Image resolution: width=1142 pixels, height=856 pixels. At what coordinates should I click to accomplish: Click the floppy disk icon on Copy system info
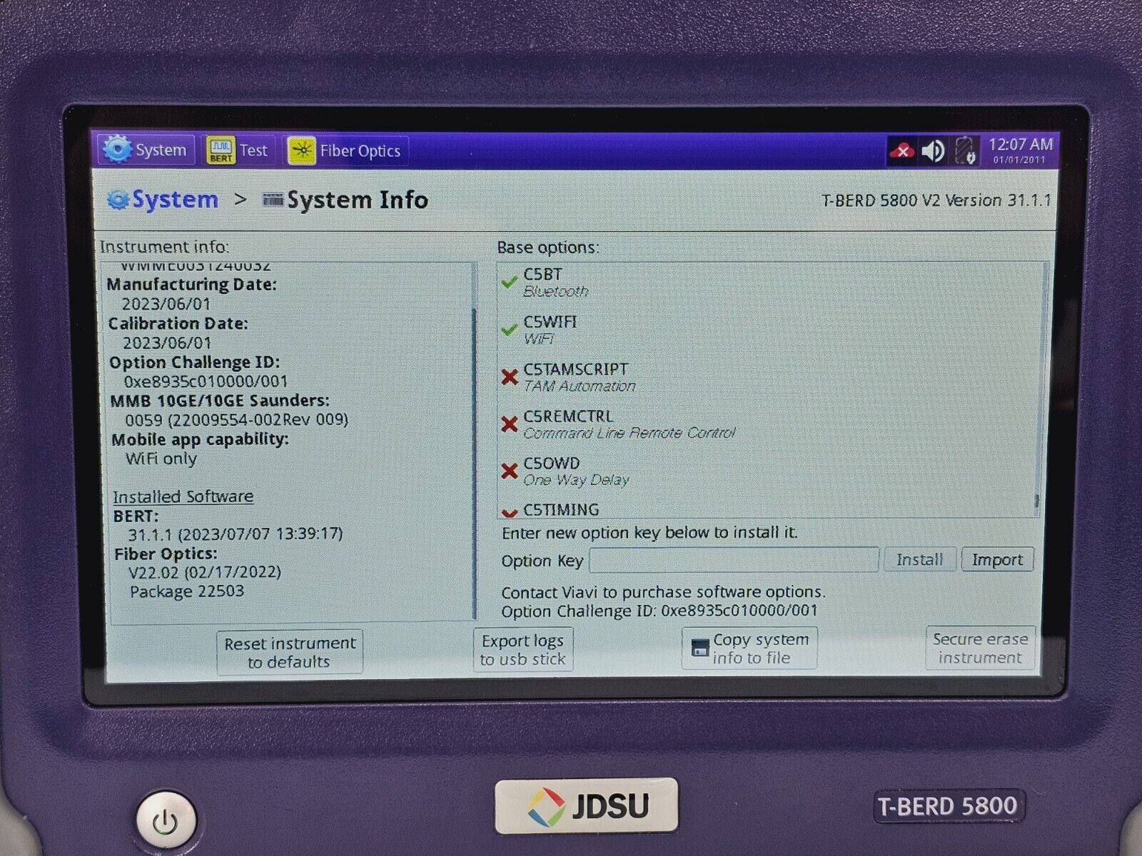[700, 648]
